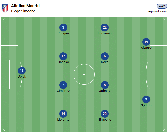Image resolution: width=168 pixels, height=133 pixels.
Task: Click Álvarez's number 19 badge
Action: pyautogui.click(x=146, y=42)
